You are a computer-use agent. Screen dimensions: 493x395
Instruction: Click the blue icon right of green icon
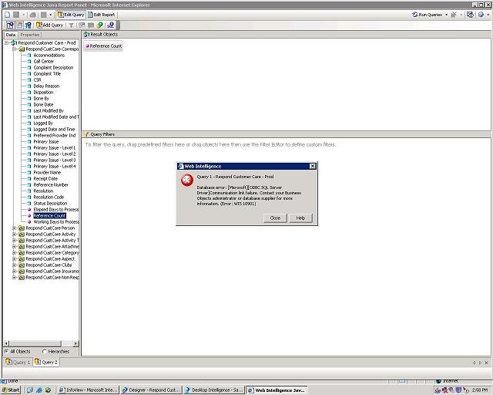110,25
